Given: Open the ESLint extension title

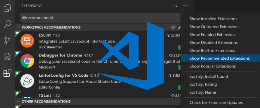Looking at the screenshot, I should click(x=45, y=35).
